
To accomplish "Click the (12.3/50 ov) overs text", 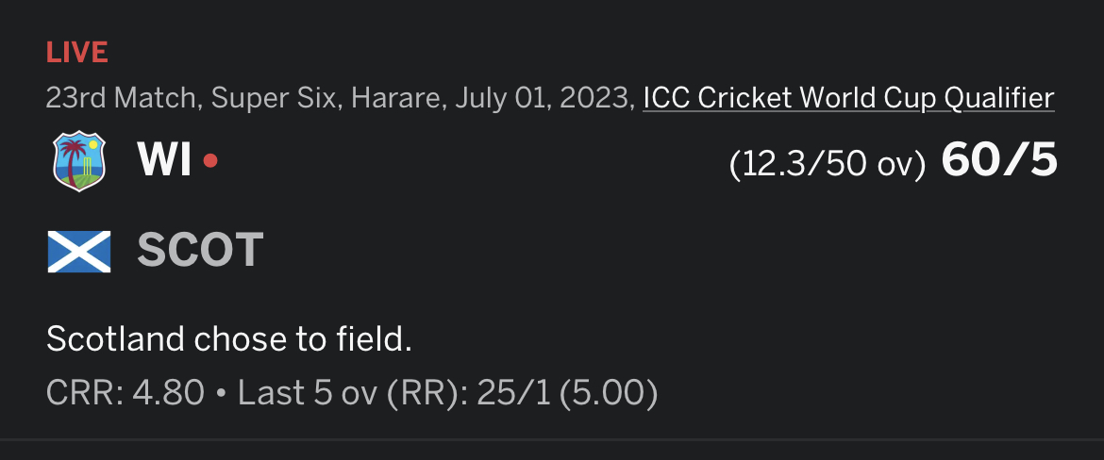I will click(x=828, y=165).
